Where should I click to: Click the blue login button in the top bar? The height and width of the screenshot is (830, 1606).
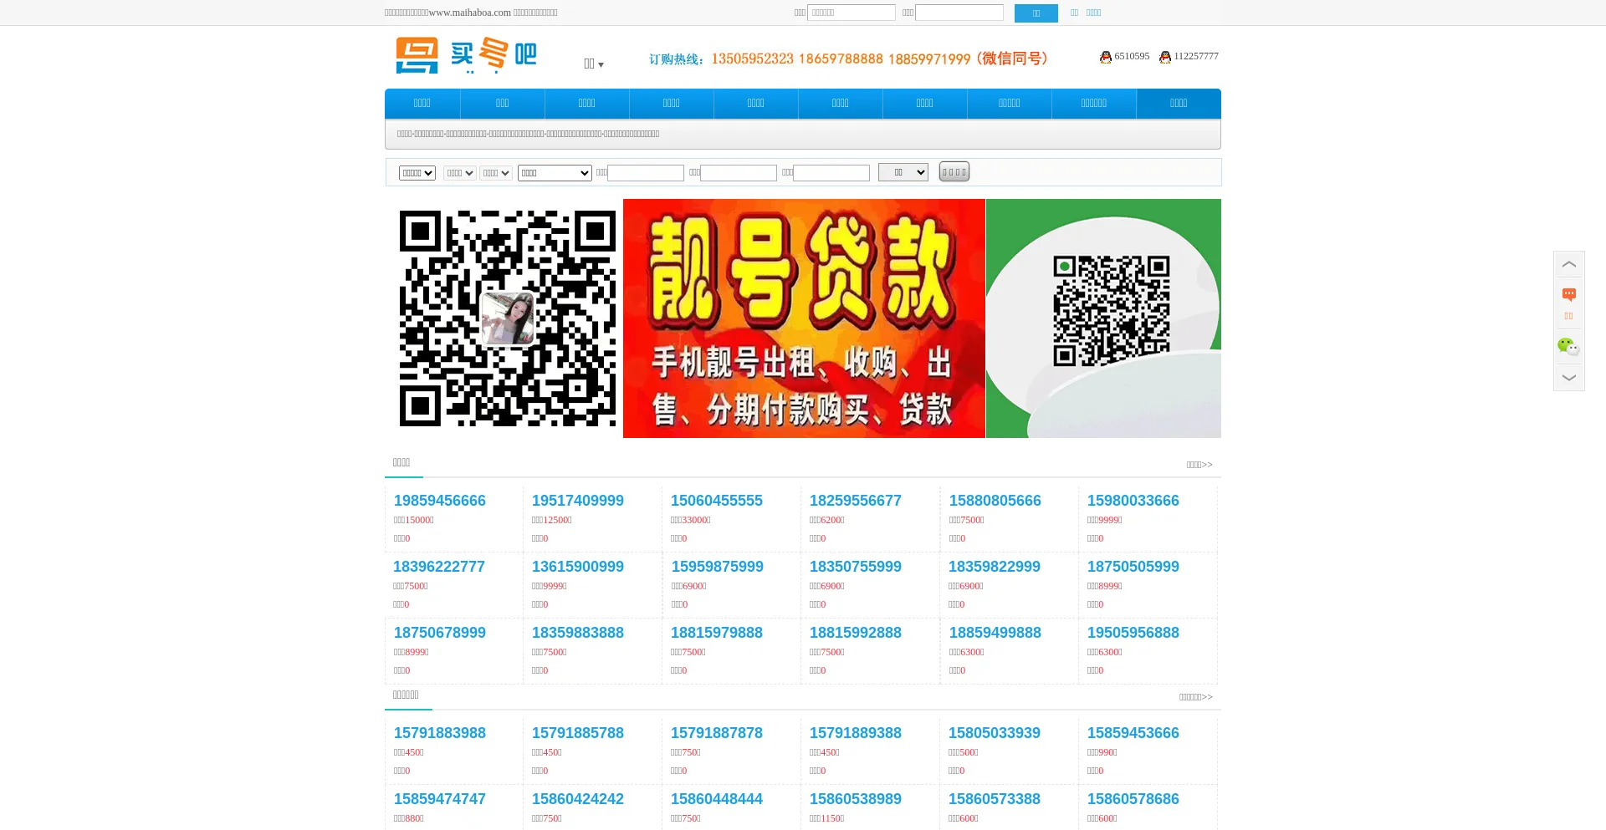click(1036, 13)
